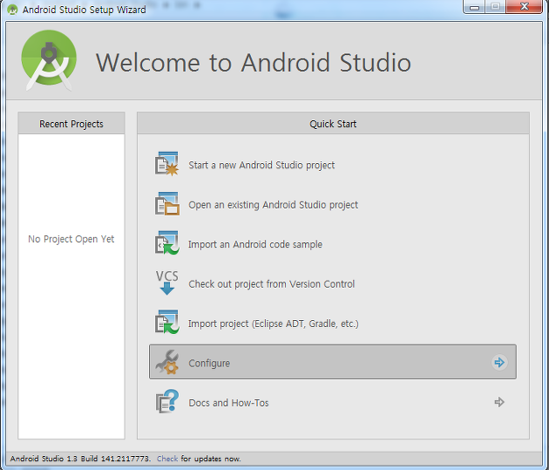Start a new Android Studio project
This screenshot has width=549, height=470.
pos(261,165)
